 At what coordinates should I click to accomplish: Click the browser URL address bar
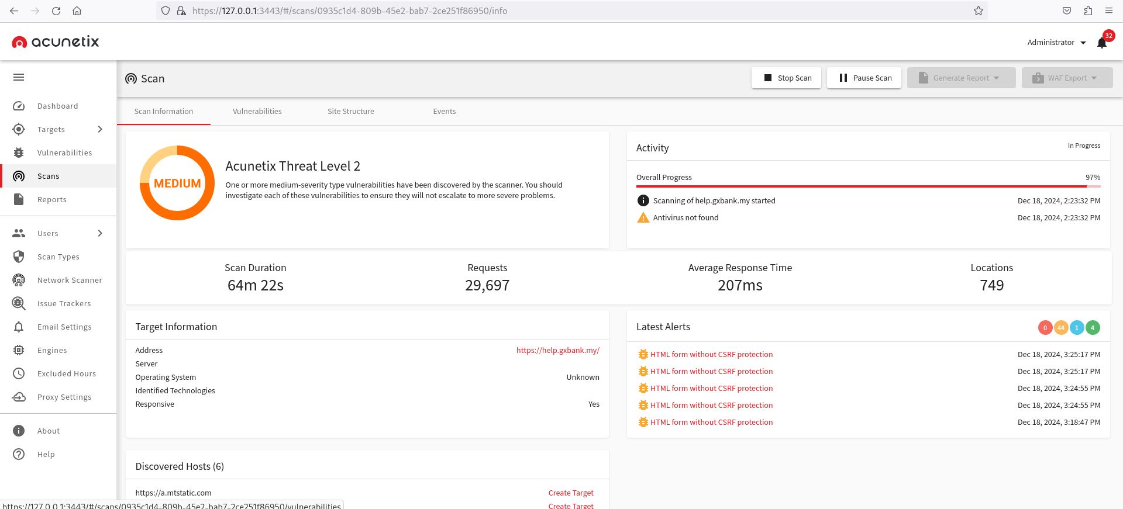click(573, 11)
